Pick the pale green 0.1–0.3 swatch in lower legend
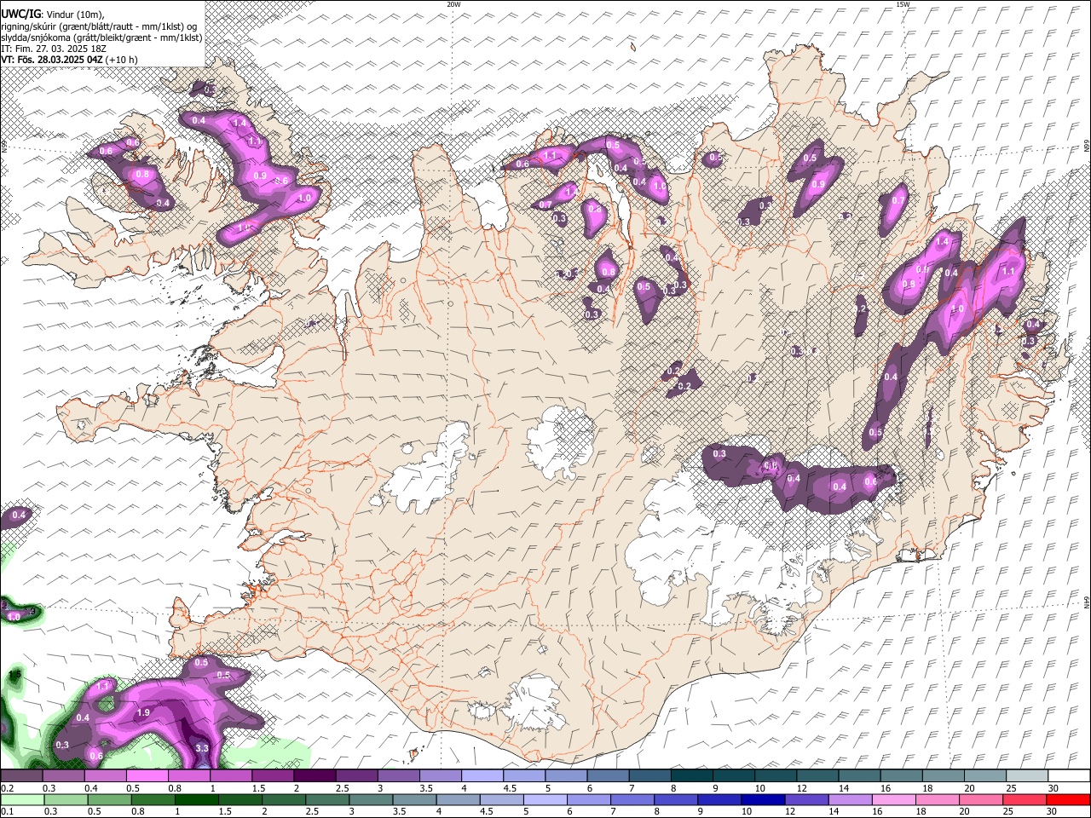Screen dimensions: 1091x818 [x=21, y=800]
